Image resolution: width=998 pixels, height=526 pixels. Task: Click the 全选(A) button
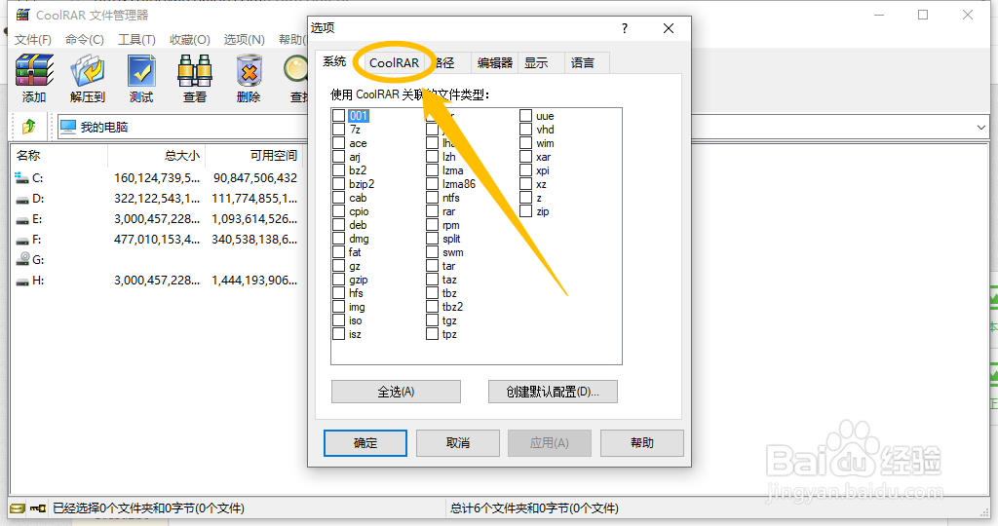(x=396, y=392)
